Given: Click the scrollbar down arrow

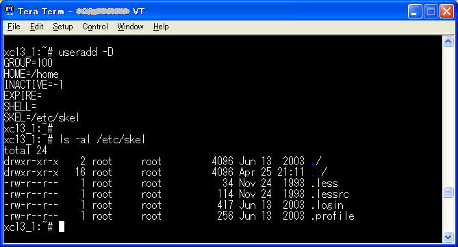Looking at the screenshot, I should click(x=448, y=237).
